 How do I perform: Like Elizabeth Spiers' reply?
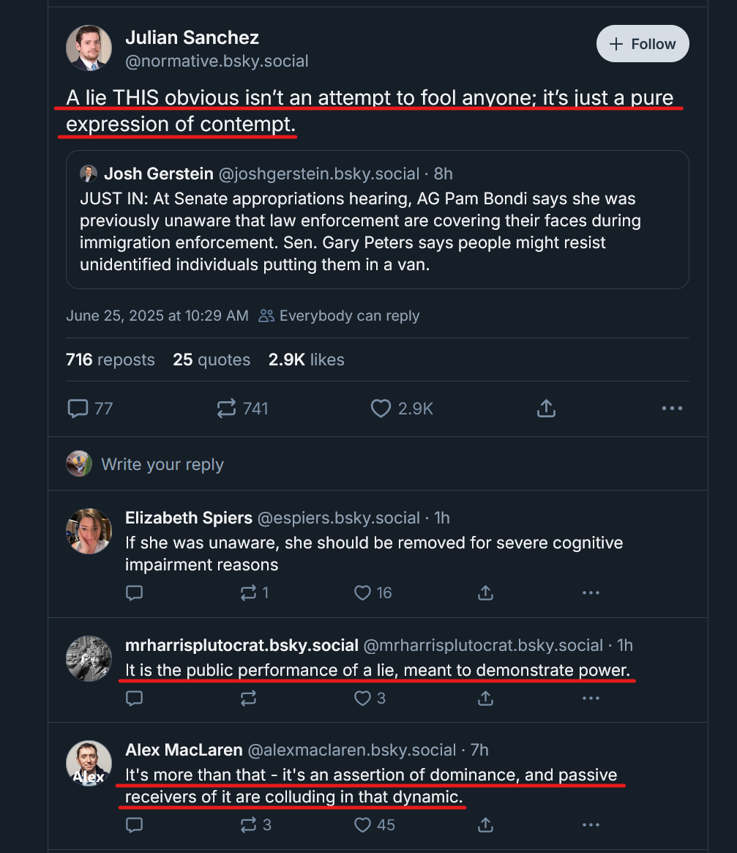[373, 592]
